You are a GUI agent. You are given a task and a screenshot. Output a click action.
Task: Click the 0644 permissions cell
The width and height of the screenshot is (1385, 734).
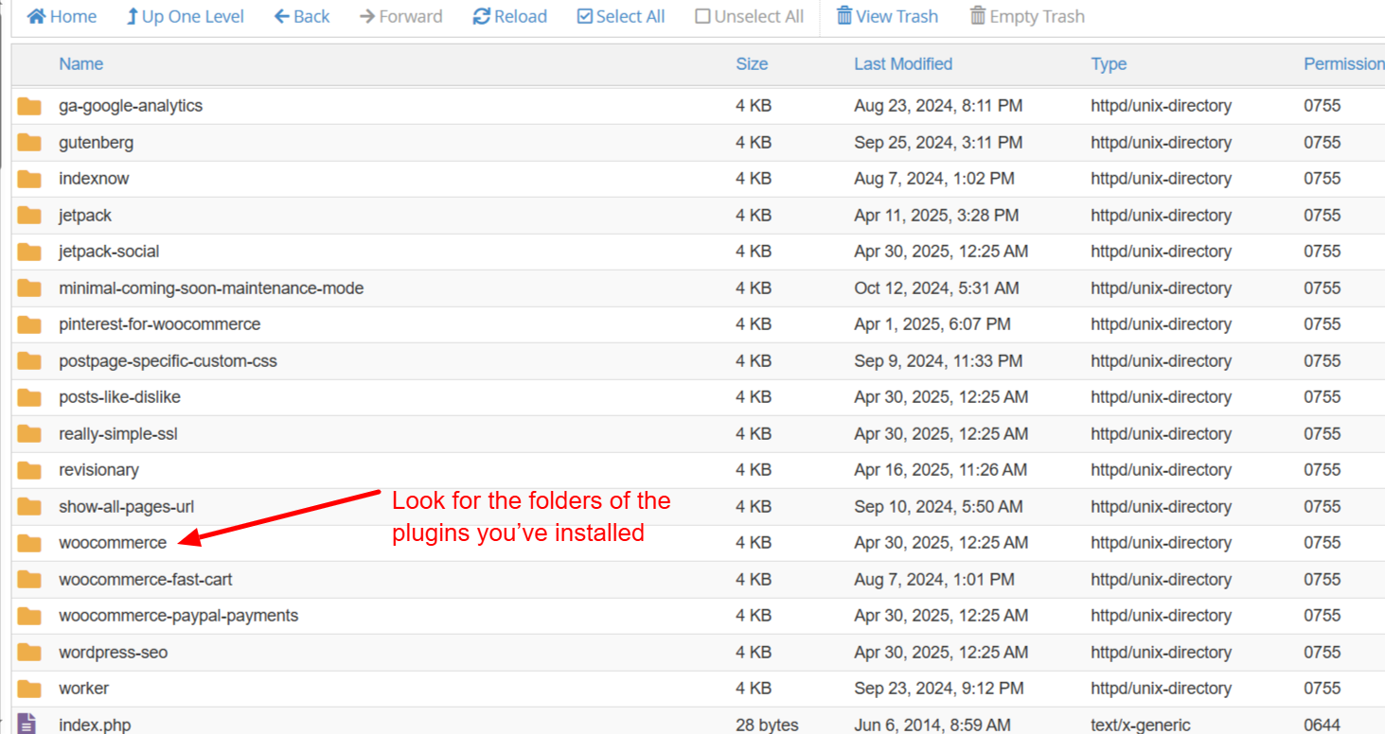[x=1322, y=725]
